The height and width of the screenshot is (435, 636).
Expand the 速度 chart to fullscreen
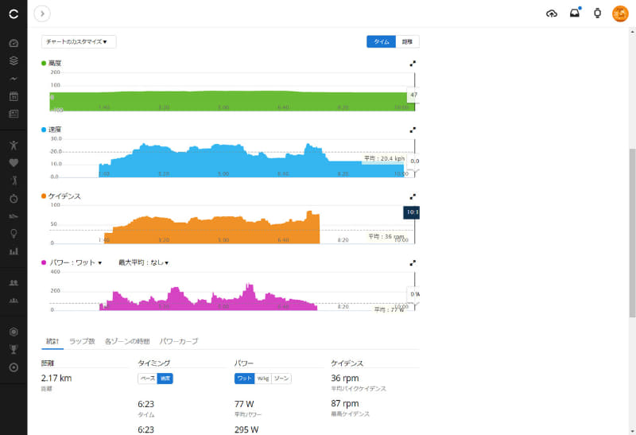pyautogui.click(x=413, y=130)
